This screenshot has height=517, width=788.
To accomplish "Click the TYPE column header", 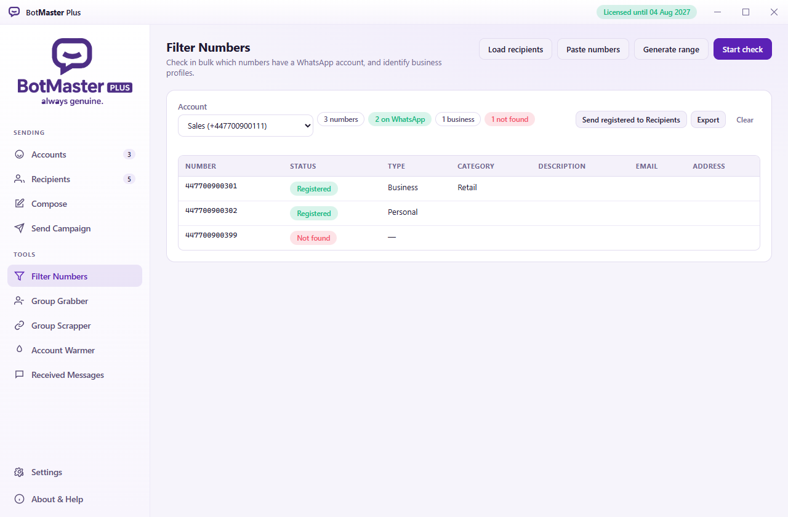I will pyautogui.click(x=396, y=166).
